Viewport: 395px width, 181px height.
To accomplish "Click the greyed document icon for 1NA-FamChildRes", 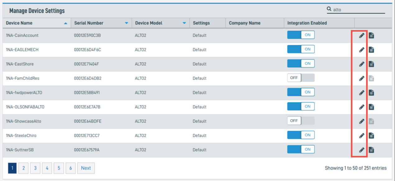I will 371,78.
